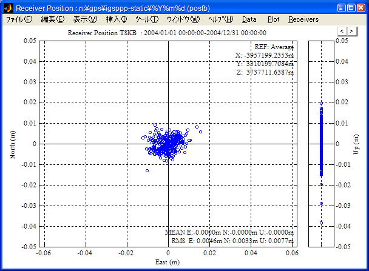This screenshot has height=271, width=369.
Task: Open the Data menu
Action: coord(249,19)
